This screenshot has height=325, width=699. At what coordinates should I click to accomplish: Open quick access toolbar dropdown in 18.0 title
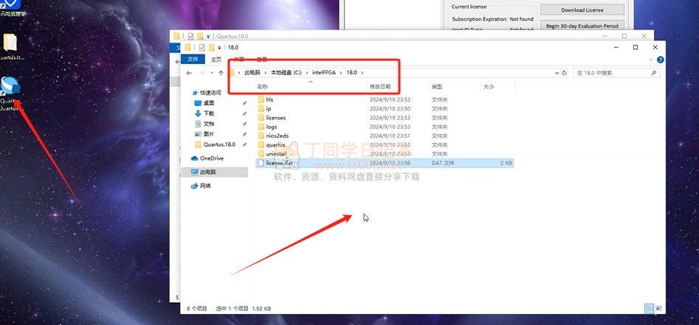[220, 48]
